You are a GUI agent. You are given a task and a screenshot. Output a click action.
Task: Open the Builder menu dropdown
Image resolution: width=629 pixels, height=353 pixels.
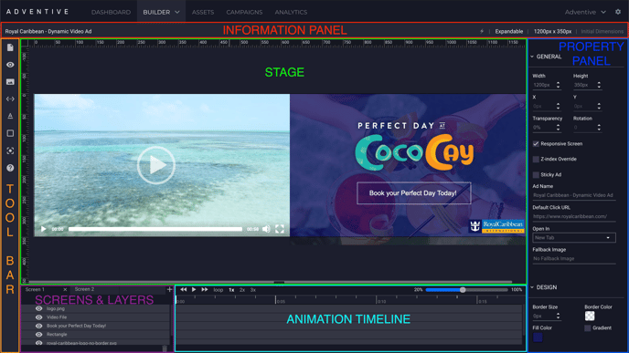pos(161,12)
